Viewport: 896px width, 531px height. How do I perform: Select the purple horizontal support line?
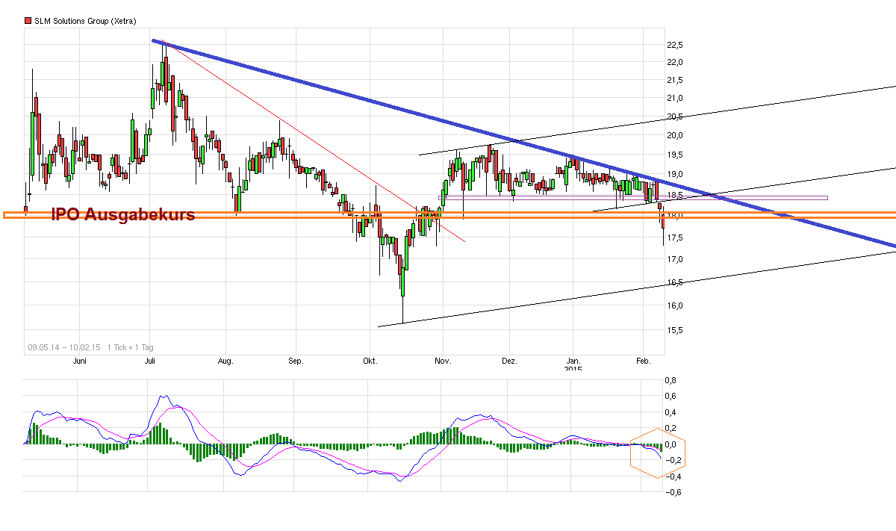[x=747, y=196]
